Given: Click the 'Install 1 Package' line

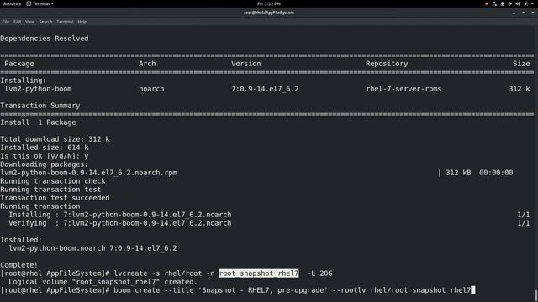Looking at the screenshot, I should pos(38,122).
